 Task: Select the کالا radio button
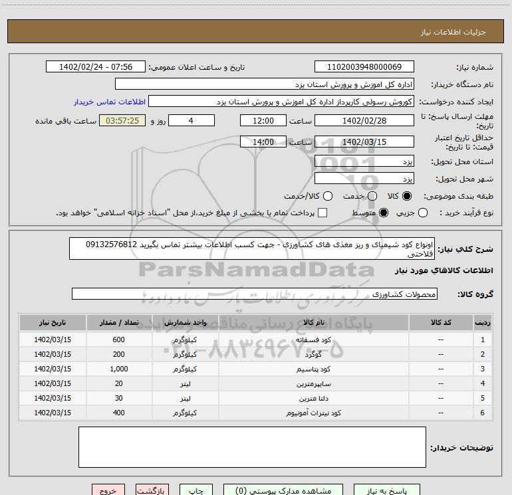(407, 196)
